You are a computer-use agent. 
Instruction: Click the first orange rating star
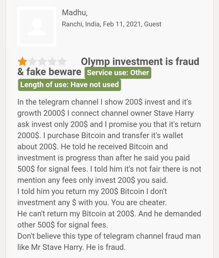pos(23,61)
